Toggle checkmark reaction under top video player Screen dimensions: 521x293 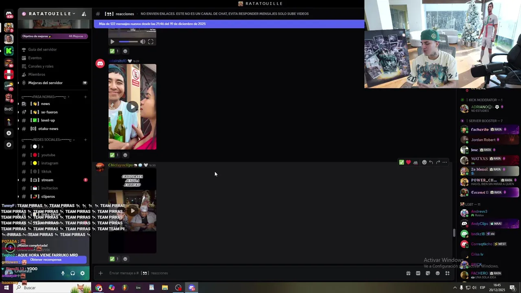click(x=114, y=51)
